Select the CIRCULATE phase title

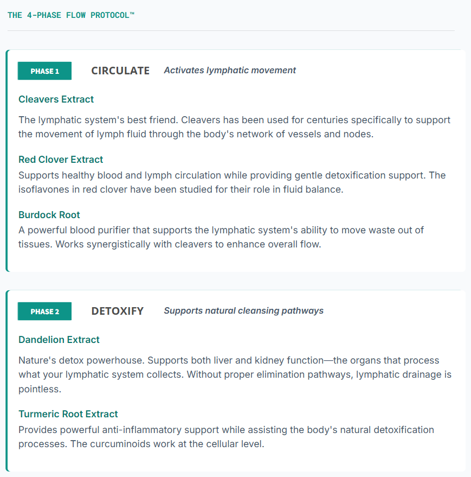[x=120, y=71]
